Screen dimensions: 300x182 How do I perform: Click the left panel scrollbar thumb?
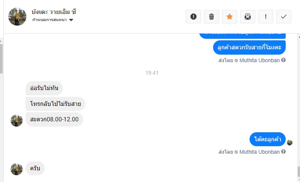[x=1, y=59]
